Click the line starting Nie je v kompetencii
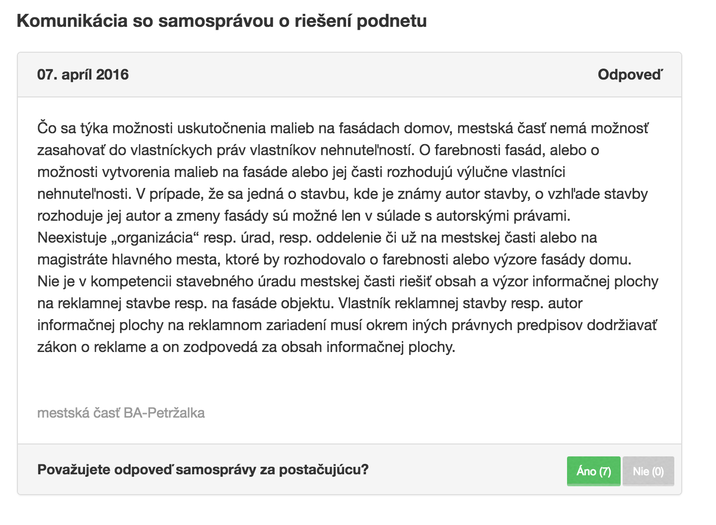 click(x=348, y=281)
